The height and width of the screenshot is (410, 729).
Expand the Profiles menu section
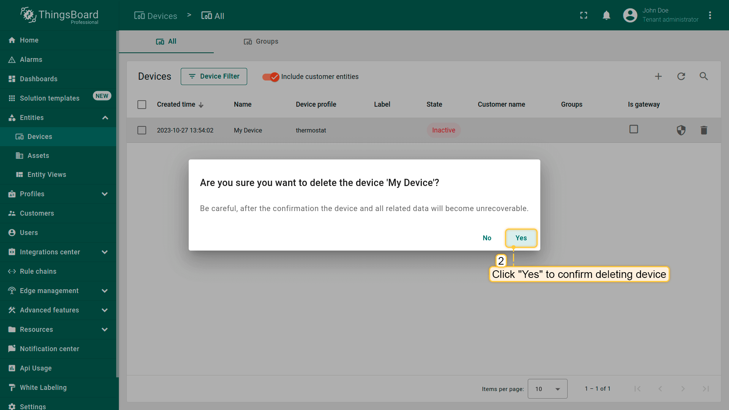coord(104,194)
